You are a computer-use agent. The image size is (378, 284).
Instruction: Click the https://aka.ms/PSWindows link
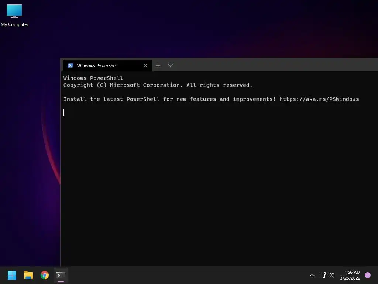point(319,99)
